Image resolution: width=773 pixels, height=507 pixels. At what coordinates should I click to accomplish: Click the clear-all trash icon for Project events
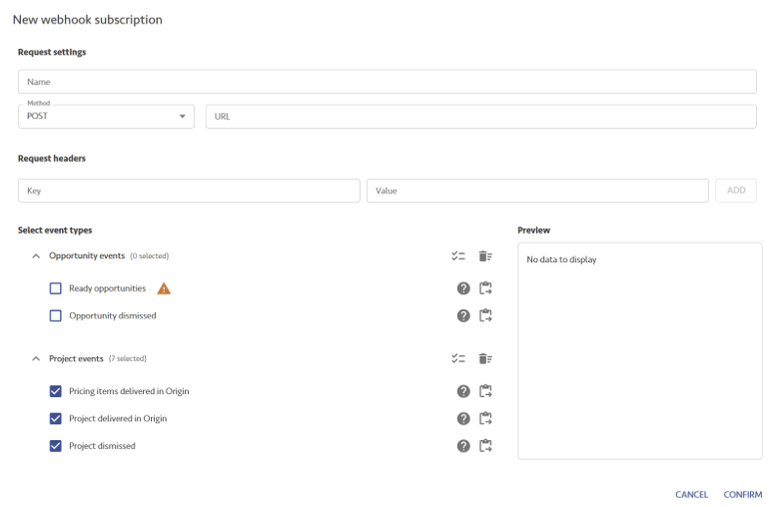[x=485, y=359]
